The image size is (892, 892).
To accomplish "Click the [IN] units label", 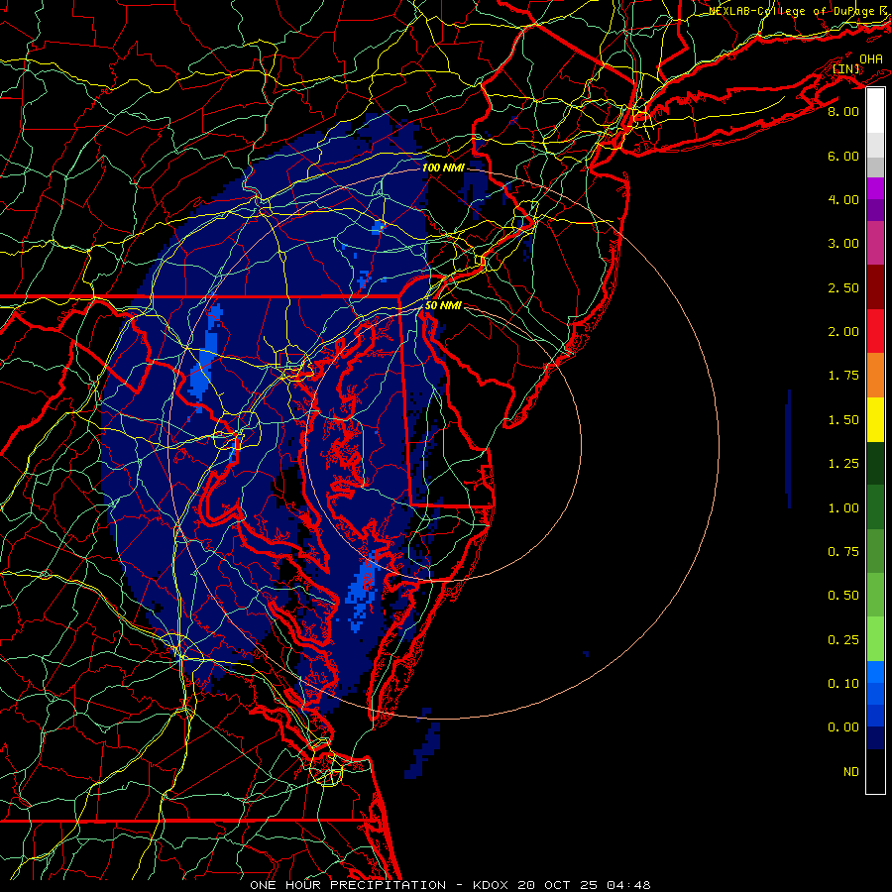I will tap(846, 68).
